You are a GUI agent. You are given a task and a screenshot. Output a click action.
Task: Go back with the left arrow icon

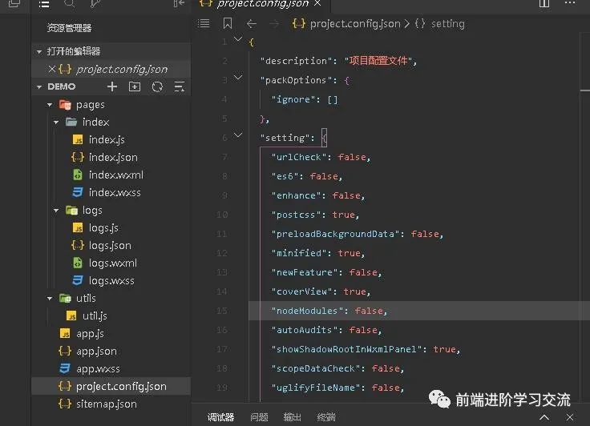252,24
